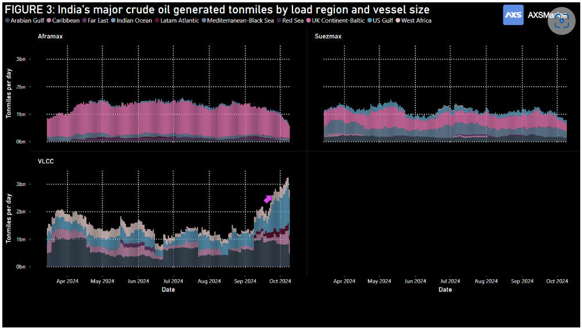The width and height of the screenshot is (582, 328).
Task: Click the screenshot capture icon overlay
Action: point(562,21)
